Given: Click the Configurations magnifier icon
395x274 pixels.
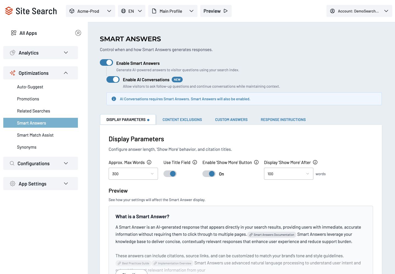Looking at the screenshot, I should [12, 163].
